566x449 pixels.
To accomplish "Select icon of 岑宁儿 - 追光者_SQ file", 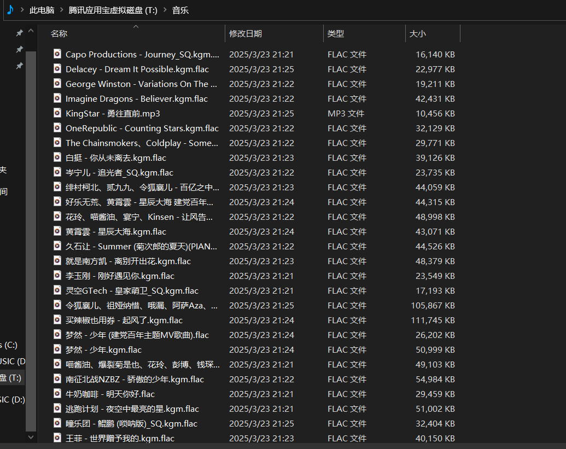I will pyautogui.click(x=57, y=172).
